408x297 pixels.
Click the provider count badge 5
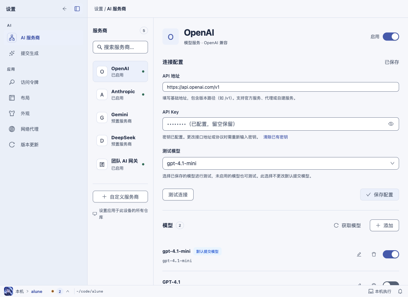coord(144,30)
